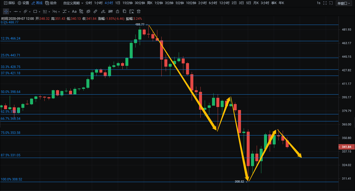Switch to the 1日 timeframe

point(118,3)
